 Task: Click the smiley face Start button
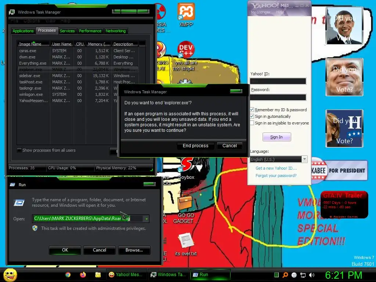coord(10,275)
